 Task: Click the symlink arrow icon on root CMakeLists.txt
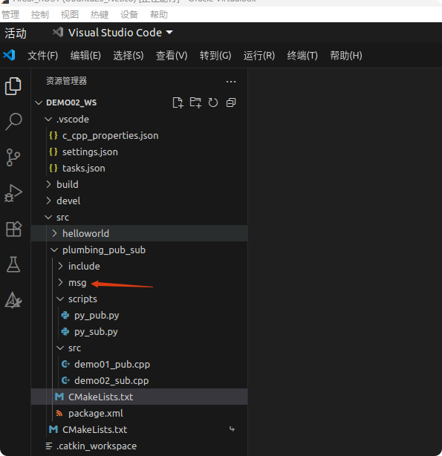tap(232, 429)
